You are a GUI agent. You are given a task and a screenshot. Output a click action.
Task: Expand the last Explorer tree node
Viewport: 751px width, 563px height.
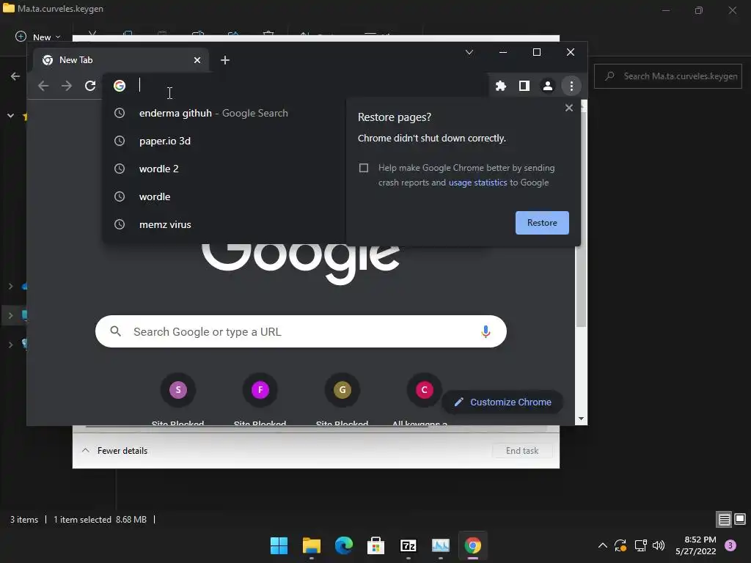10,345
